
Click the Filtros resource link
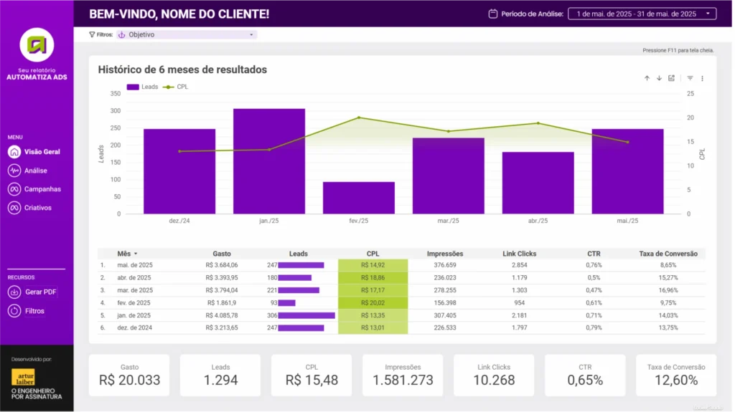point(34,311)
